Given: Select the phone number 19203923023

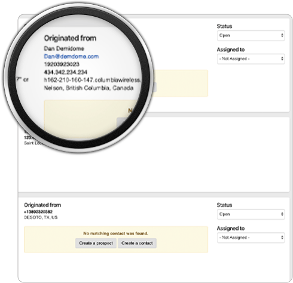Looking at the screenshot, I should [62, 64].
